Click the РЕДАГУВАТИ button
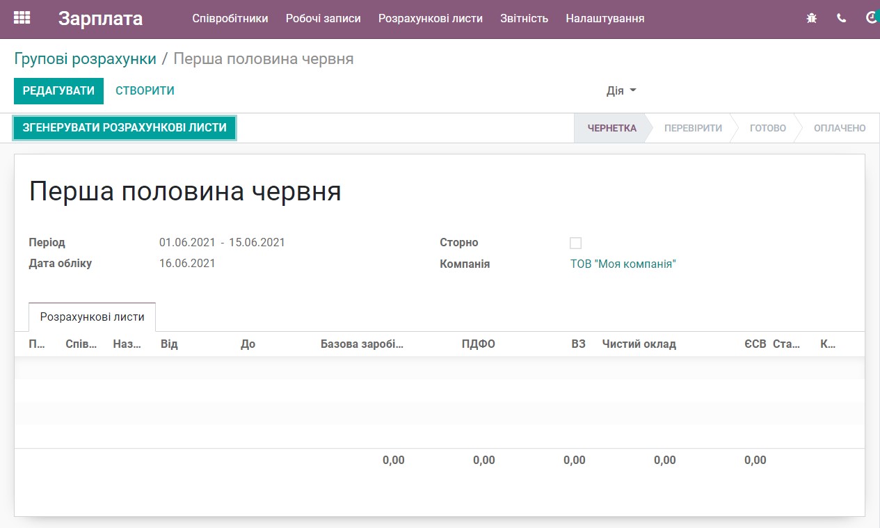 click(58, 90)
